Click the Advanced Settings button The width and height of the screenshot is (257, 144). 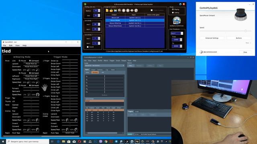[212, 38]
